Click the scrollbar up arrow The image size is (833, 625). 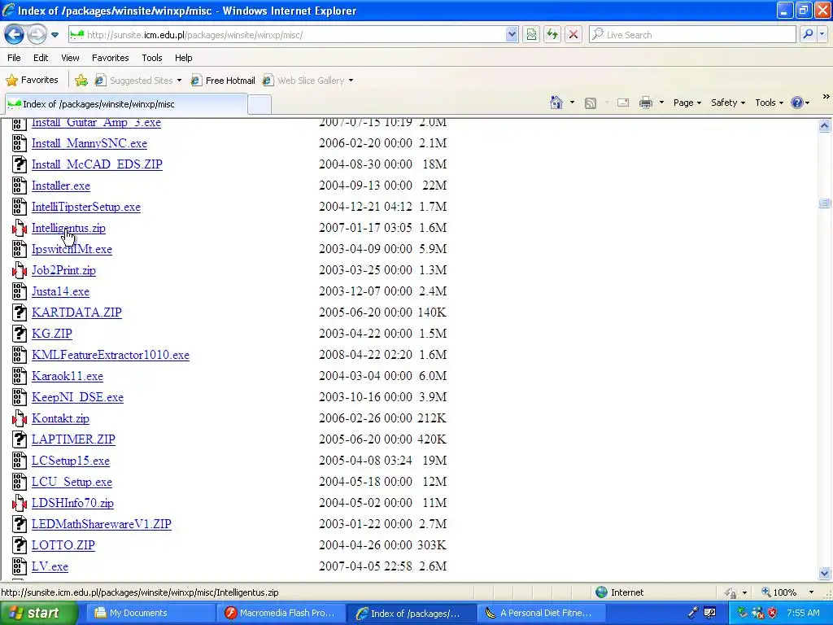pos(825,126)
